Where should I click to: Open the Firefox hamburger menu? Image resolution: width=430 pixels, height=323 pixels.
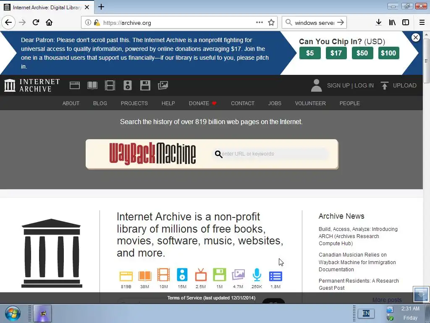tap(422, 23)
